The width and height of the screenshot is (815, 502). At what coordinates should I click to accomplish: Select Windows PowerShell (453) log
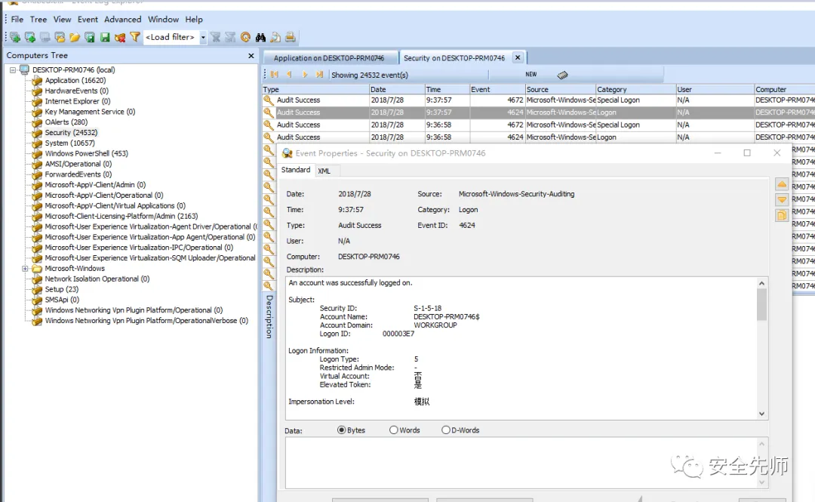coord(86,153)
